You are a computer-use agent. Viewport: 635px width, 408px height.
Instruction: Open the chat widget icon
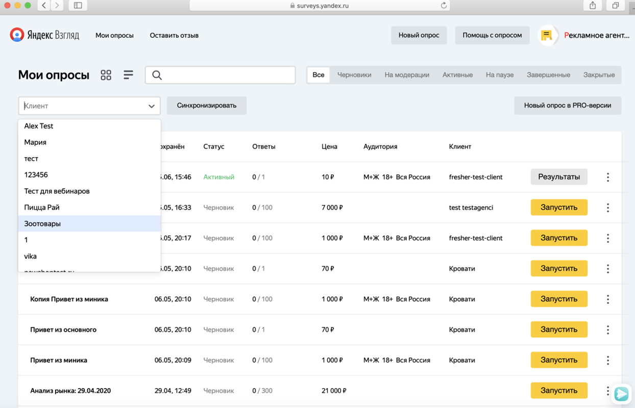[x=621, y=394]
